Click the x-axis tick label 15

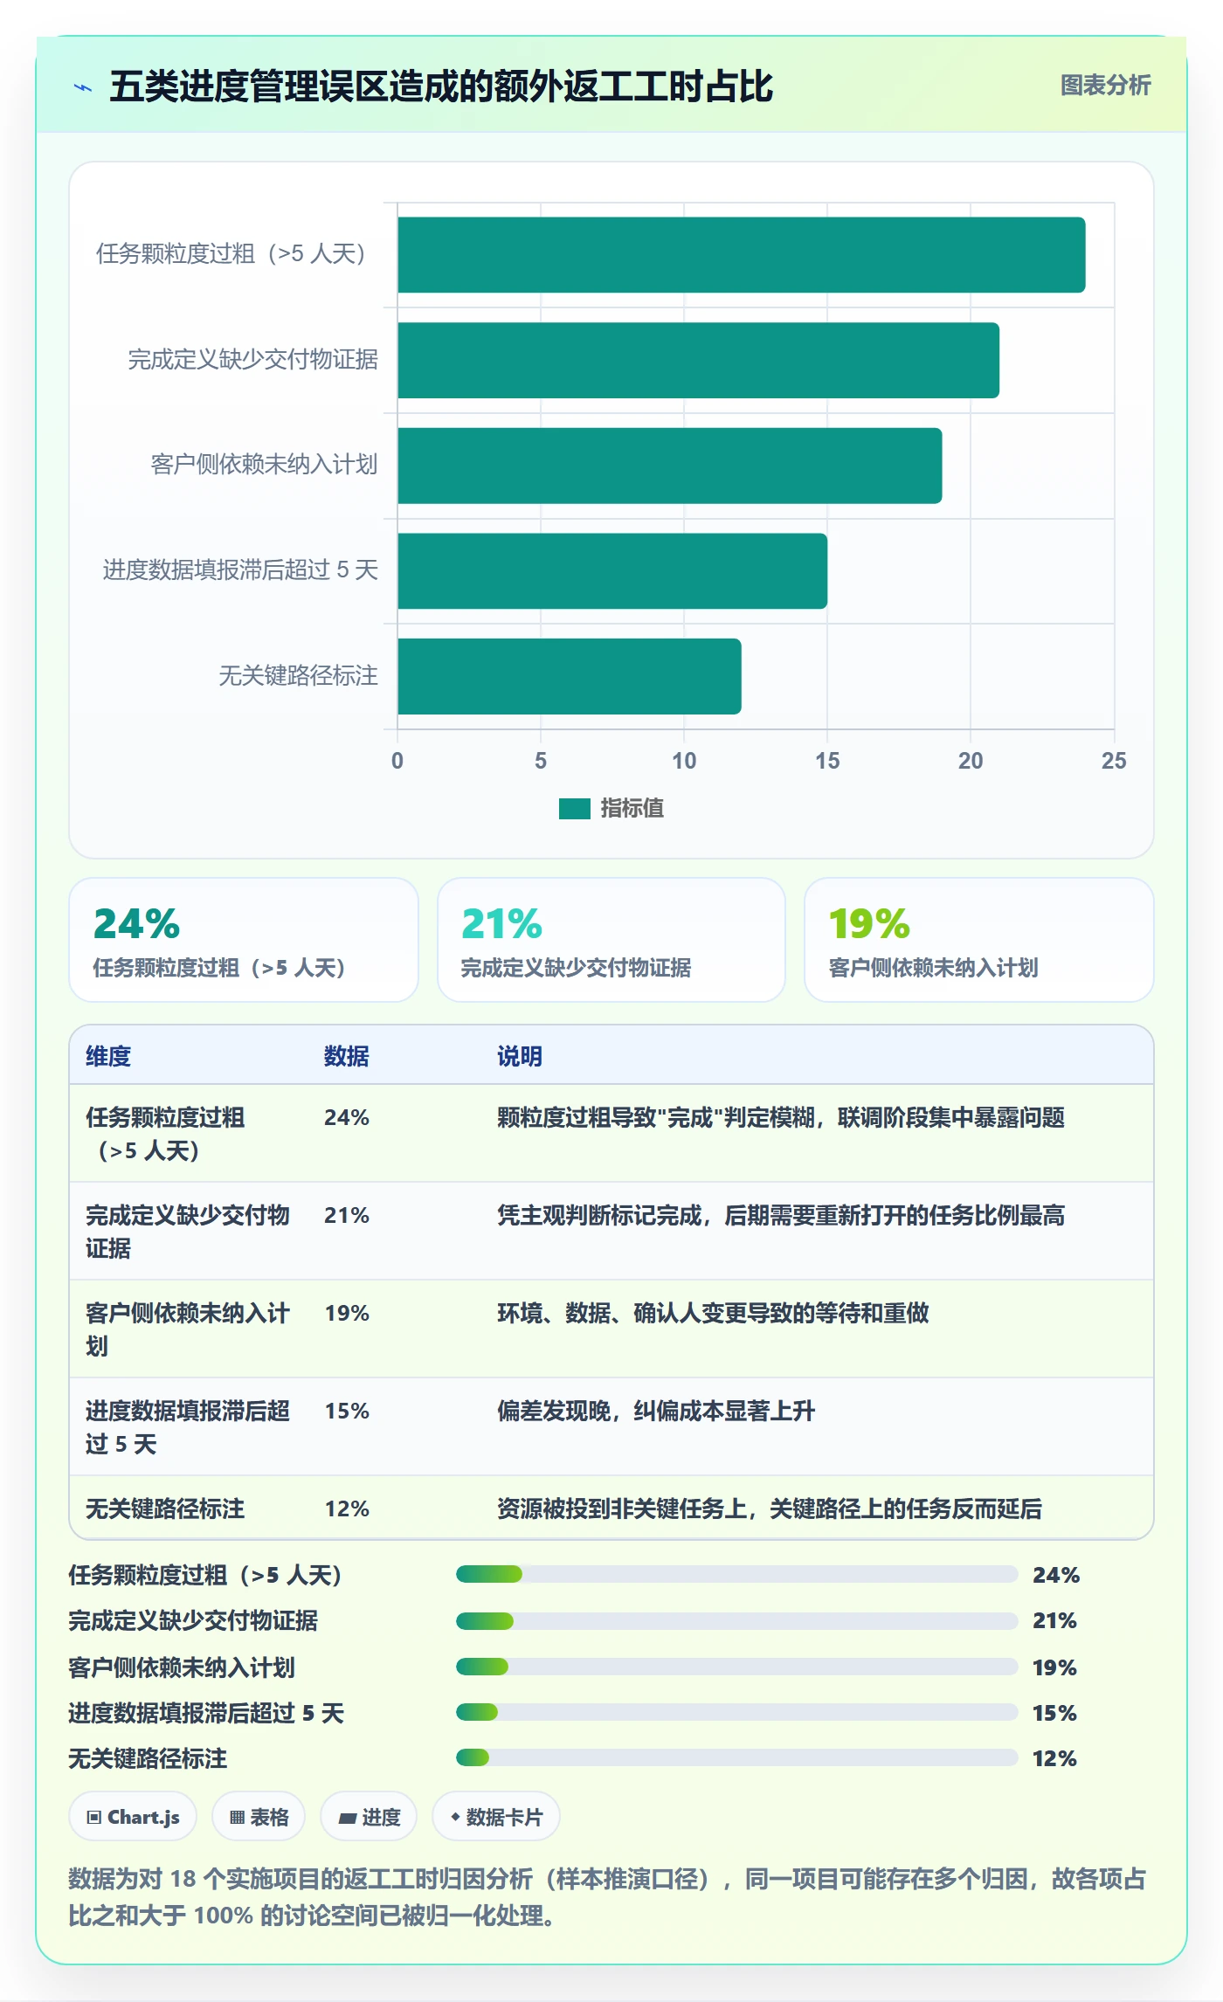point(827,761)
